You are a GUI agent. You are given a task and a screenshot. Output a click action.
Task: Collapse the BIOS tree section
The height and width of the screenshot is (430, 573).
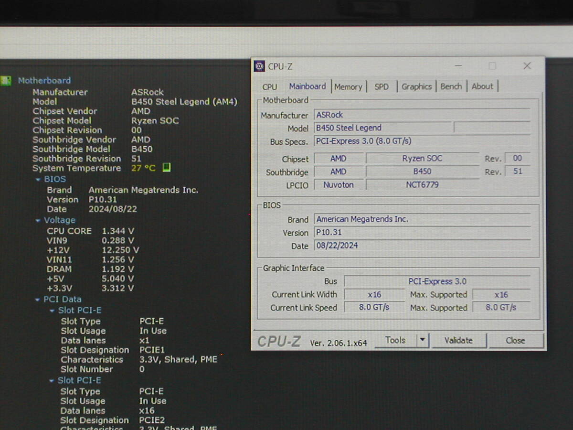coord(38,180)
